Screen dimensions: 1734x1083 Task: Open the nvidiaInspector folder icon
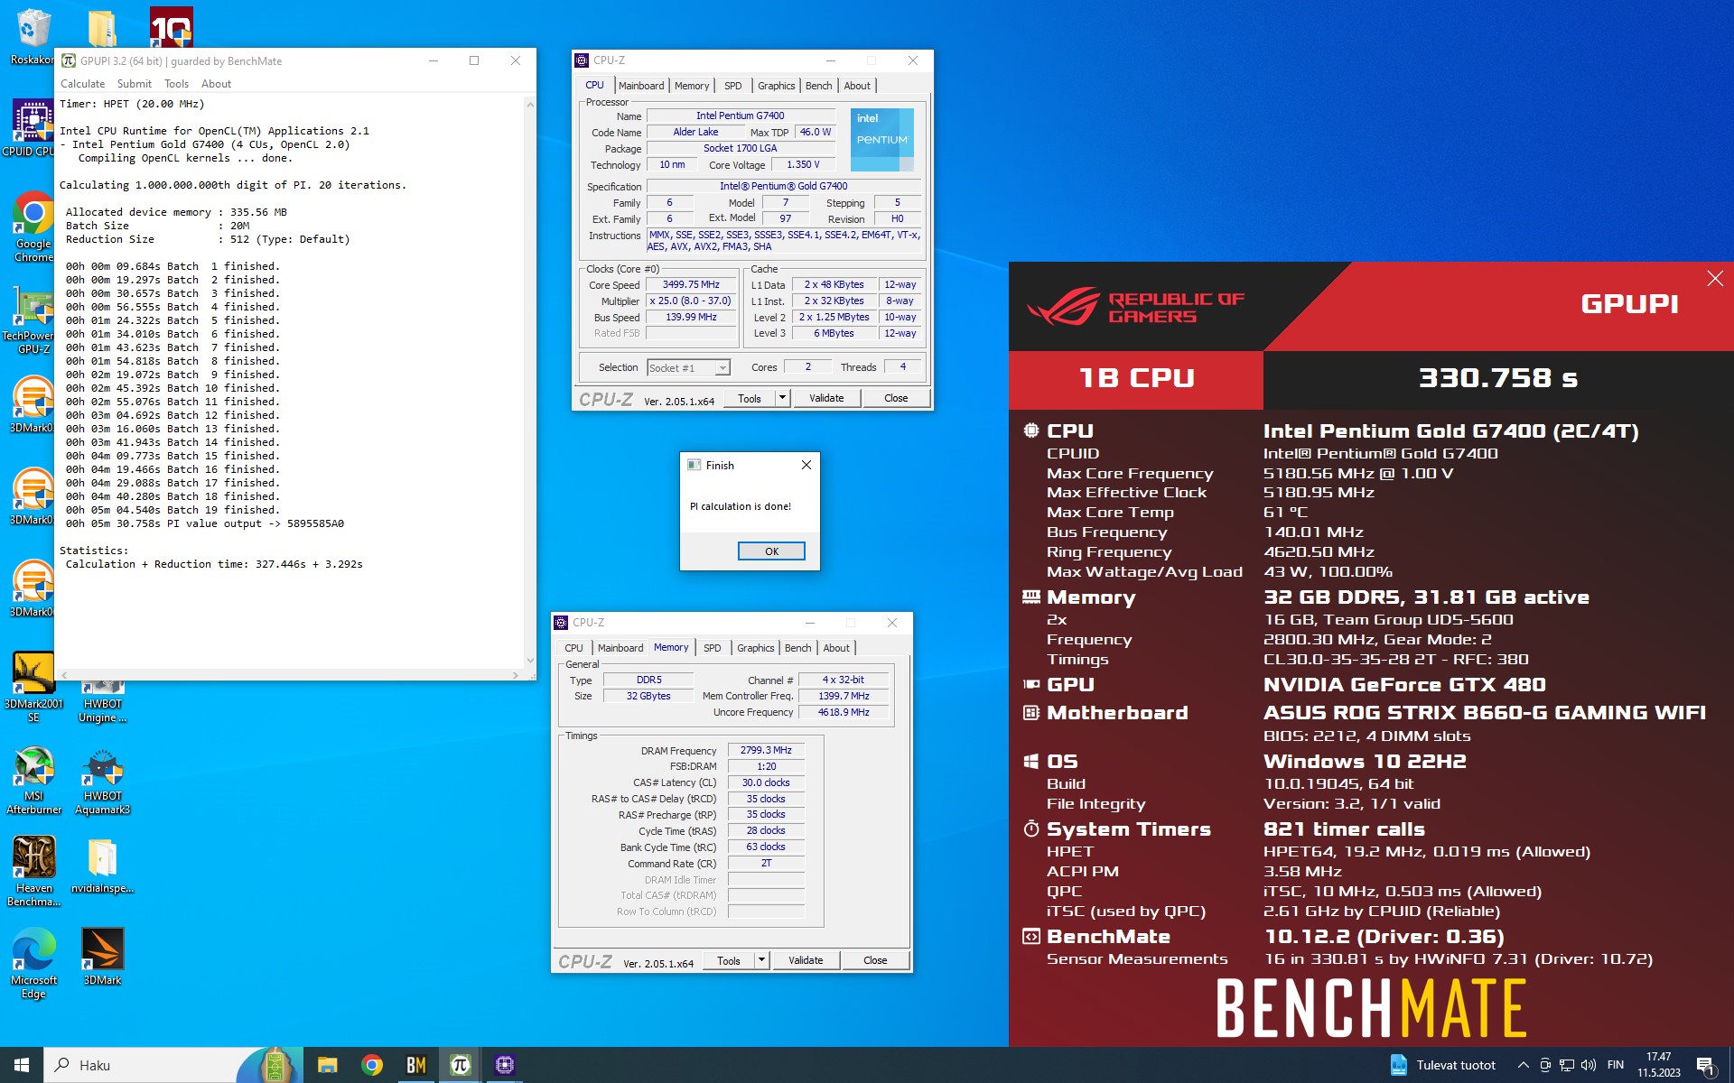[x=102, y=866]
